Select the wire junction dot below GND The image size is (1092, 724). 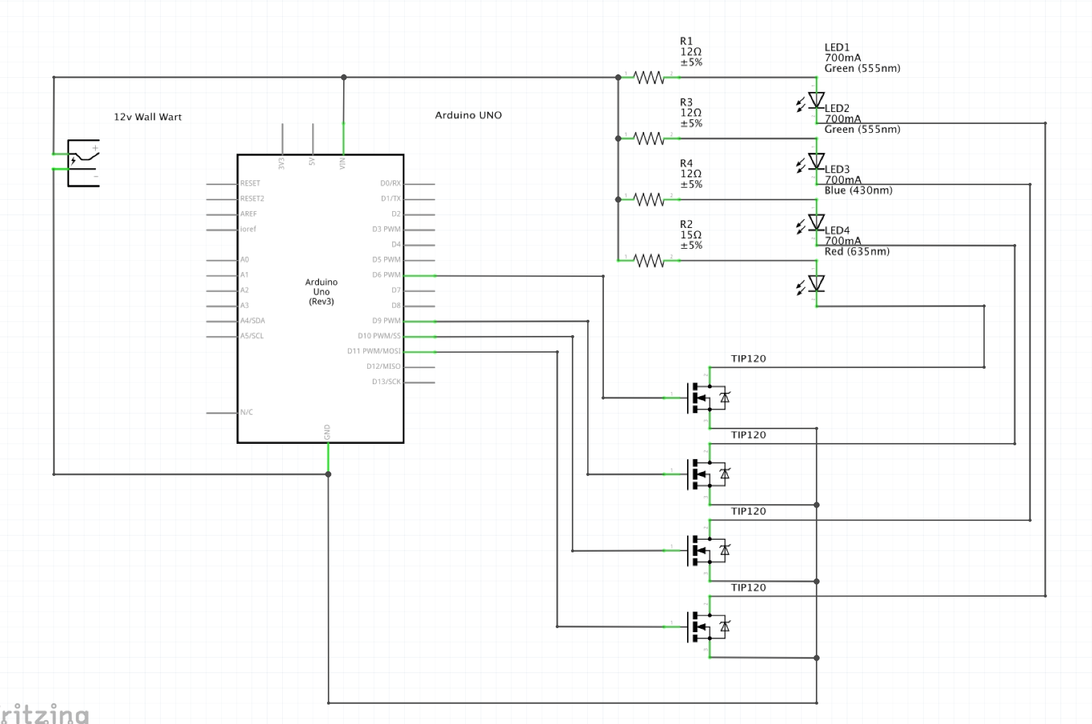[328, 475]
